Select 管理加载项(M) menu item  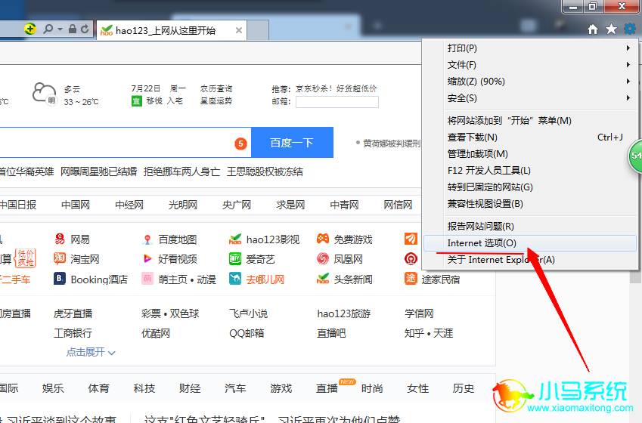[x=530, y=154]
